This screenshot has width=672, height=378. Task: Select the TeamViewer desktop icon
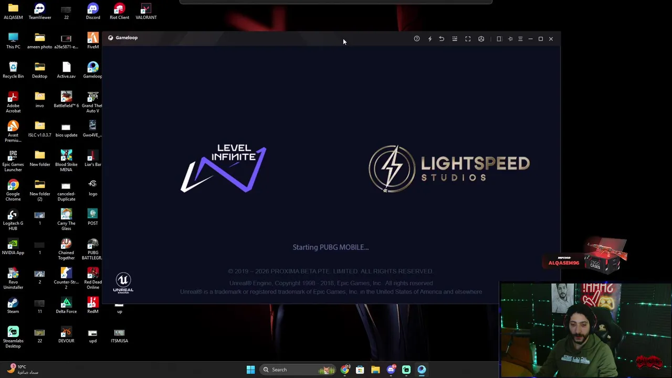tap(40, 12)
